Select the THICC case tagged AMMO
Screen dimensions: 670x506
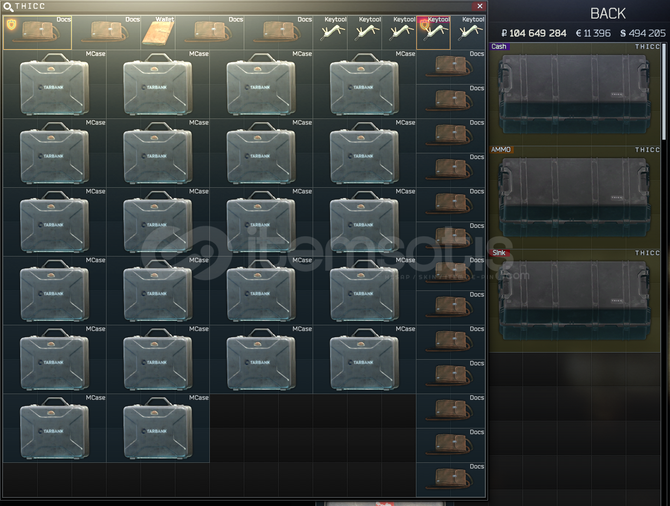(575, 197)
